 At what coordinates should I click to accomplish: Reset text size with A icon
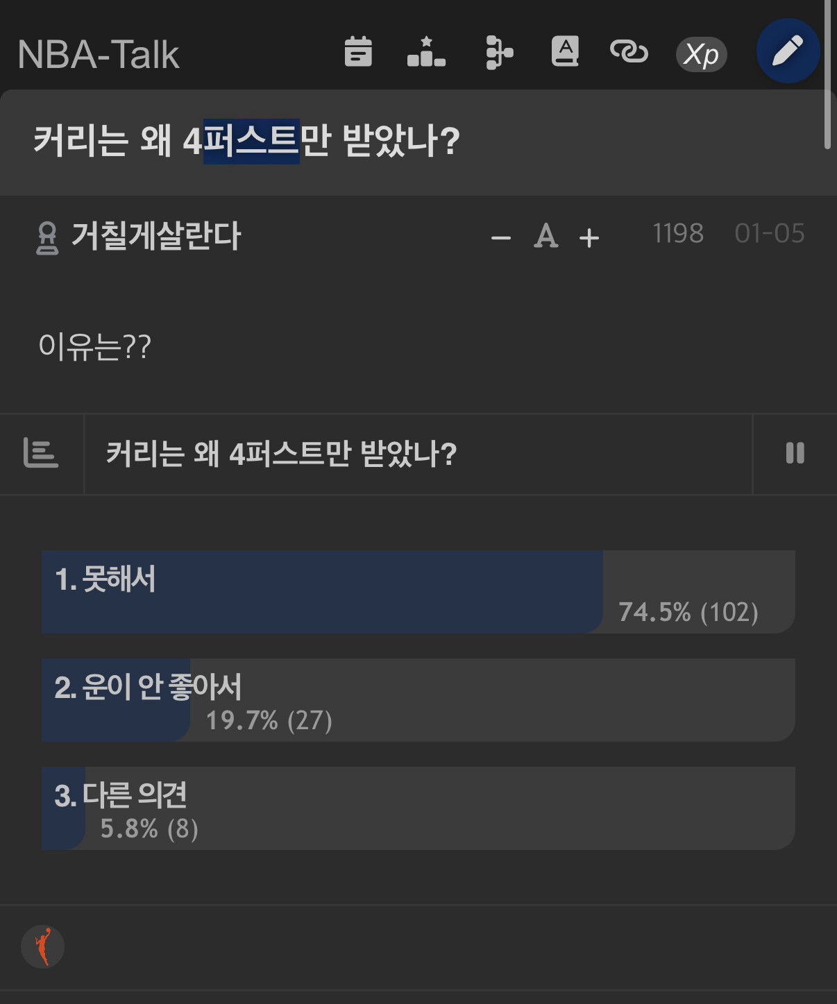[x=546, y=237]
